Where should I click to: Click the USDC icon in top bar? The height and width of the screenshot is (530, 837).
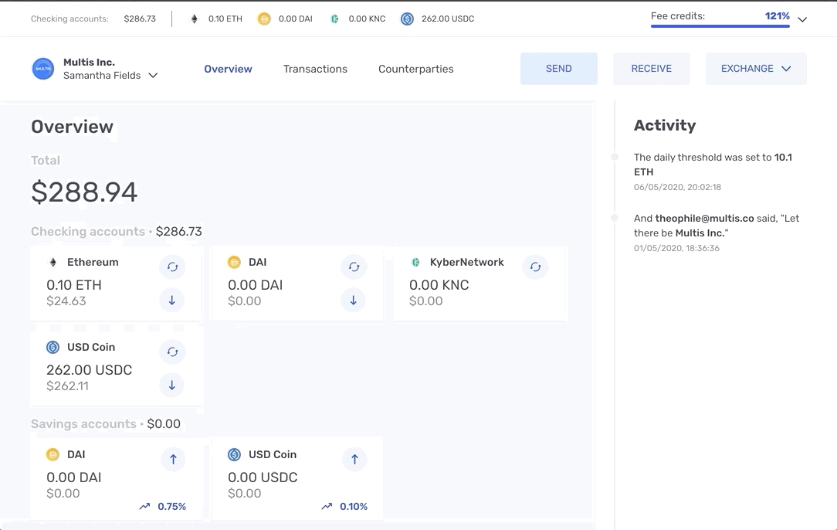[407, 19]
